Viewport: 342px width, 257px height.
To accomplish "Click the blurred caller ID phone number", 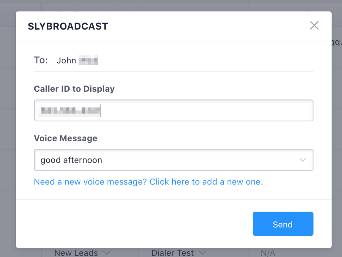I will [71, 110].
